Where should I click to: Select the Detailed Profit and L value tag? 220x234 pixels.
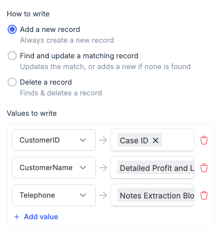click(156, 167)
